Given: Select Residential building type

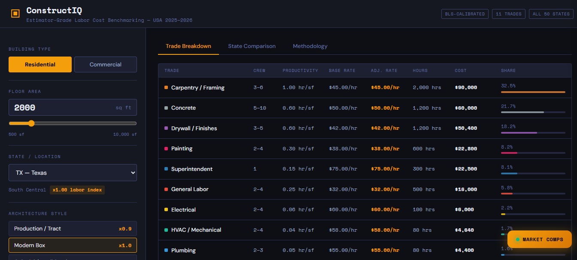Looking at the screenshot, I should click(40, 65).
